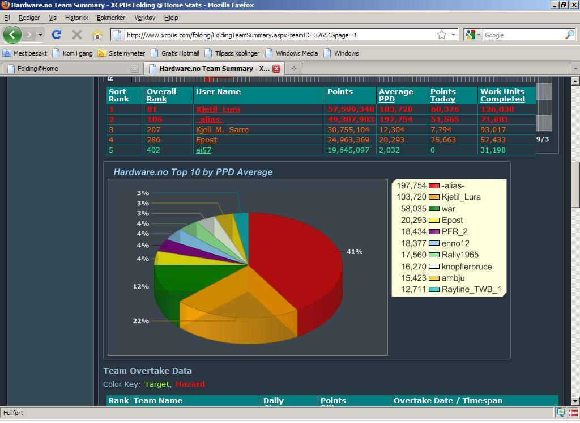This screenshot has width=580, height=423.
Task: Click the Norwegian flag status bar icon
Action: coord(573,413)
